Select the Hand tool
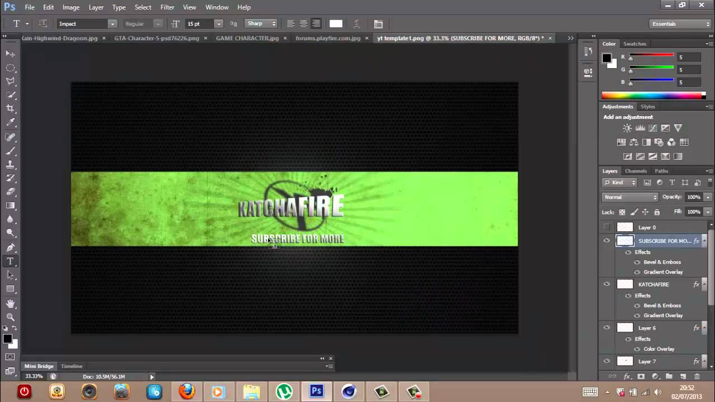Screen dimensions: 715x402 click(x=10, y=304)
